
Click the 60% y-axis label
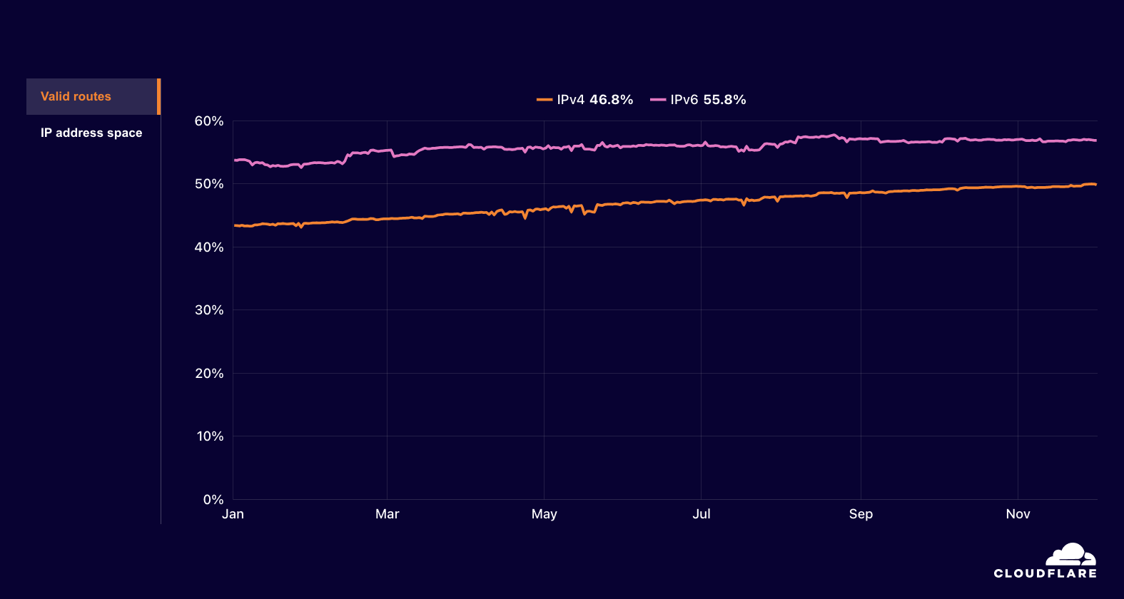pos(209,121)
